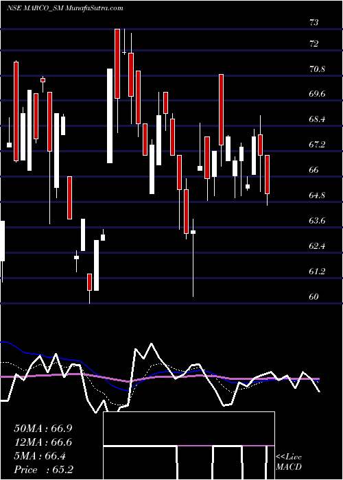
Task: Click the 67.2 price axis label
Action: tap(317, 145)
